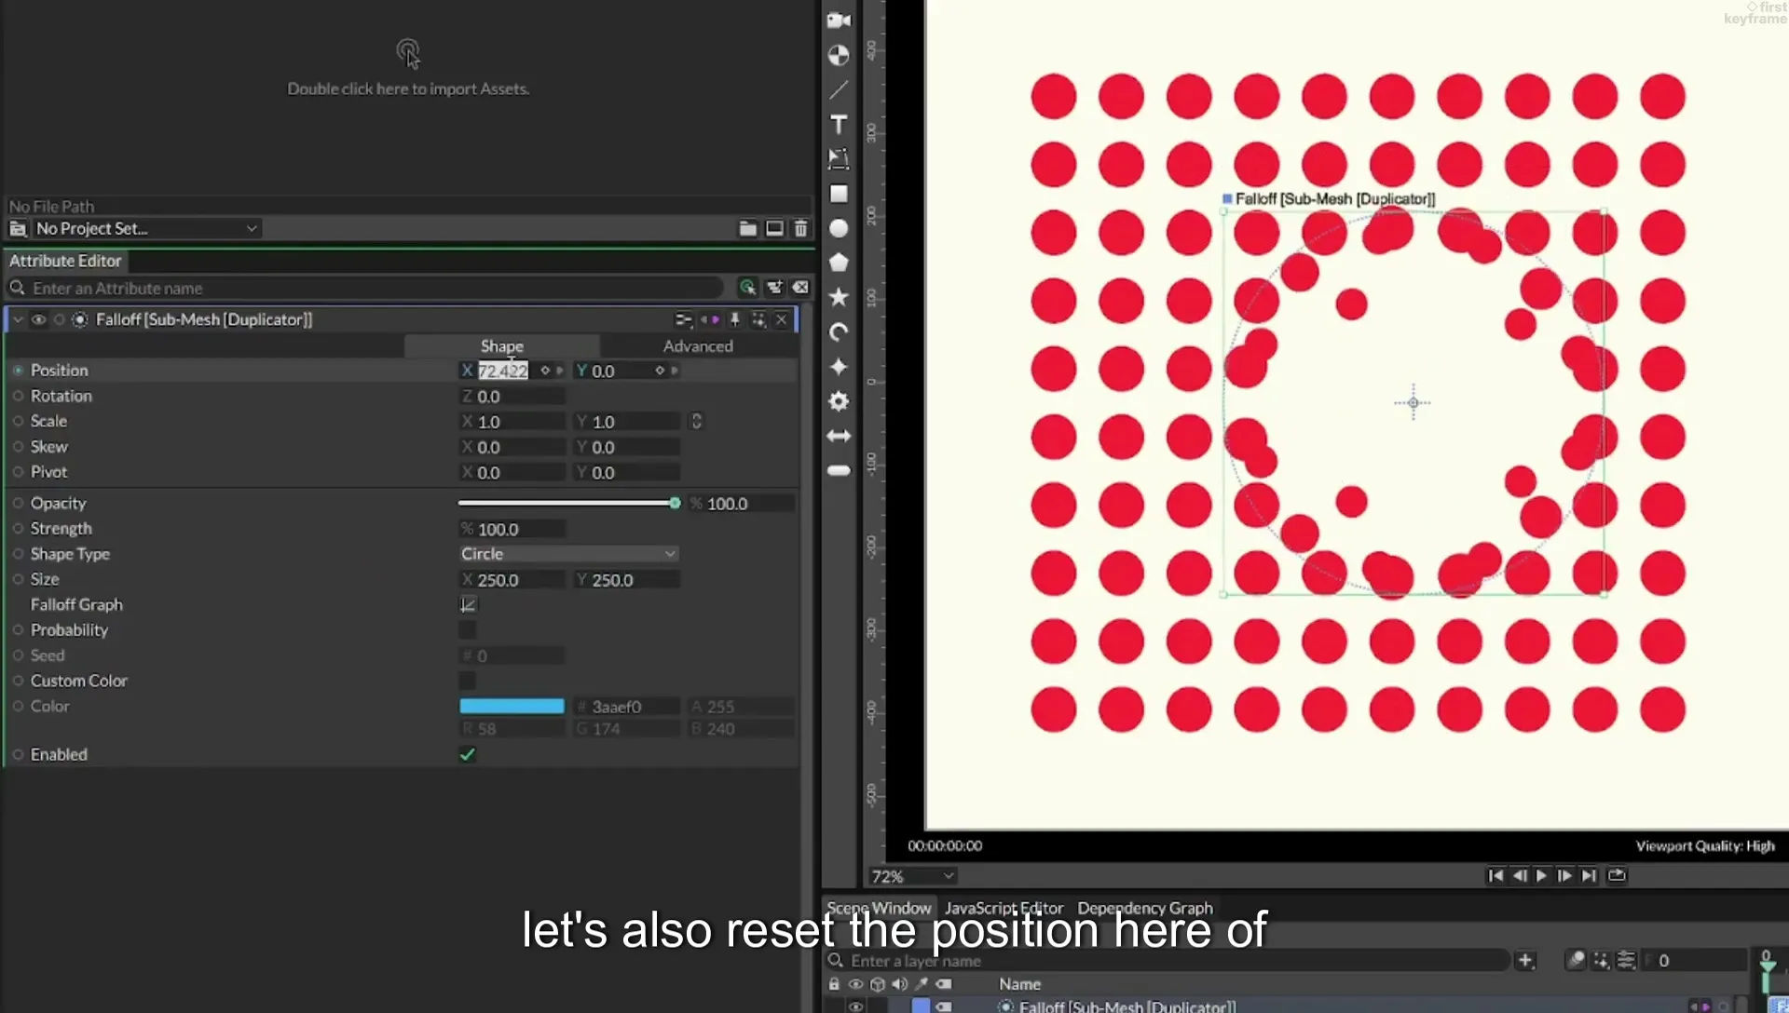Click the Position X value field
The image size is (1789, 1013).
pyautogui.click(x=503, y=371)
